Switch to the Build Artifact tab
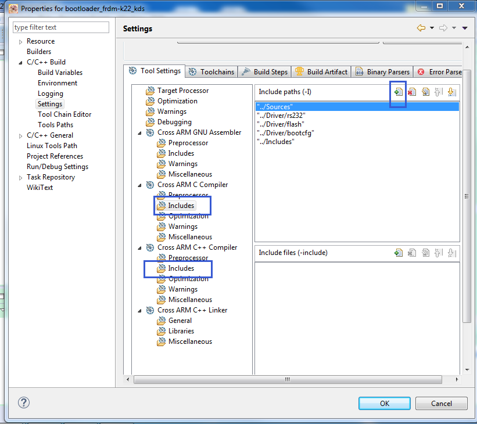The height and width of the screenshot is (424, 477). coord(321,72)
